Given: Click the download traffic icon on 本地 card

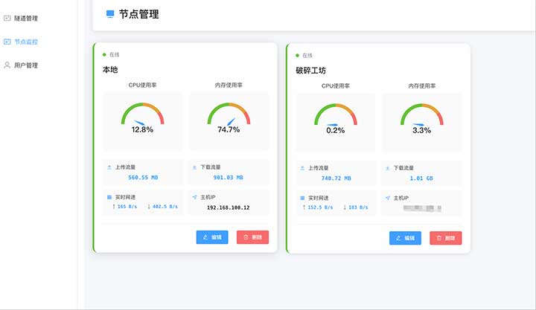Looking at the screenshot, I should tap(194, 167).
